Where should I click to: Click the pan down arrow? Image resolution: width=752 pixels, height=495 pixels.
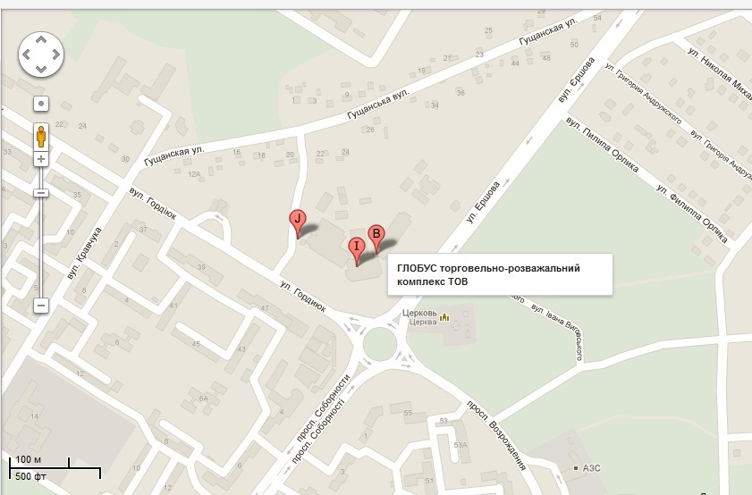(x=41, y=69)
